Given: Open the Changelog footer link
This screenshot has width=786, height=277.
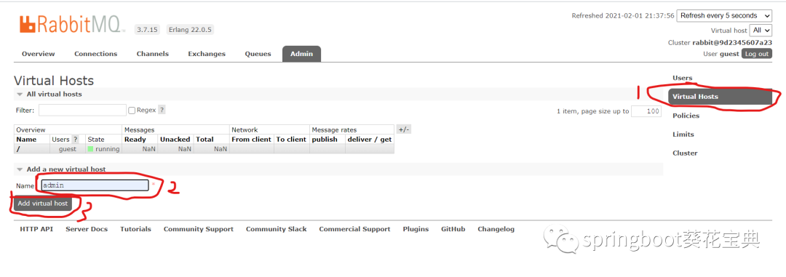Looking at the screenshot, I should tap(496, 229).
